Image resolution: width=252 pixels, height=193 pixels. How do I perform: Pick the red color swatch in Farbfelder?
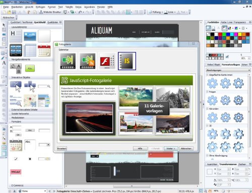(220, 34)
